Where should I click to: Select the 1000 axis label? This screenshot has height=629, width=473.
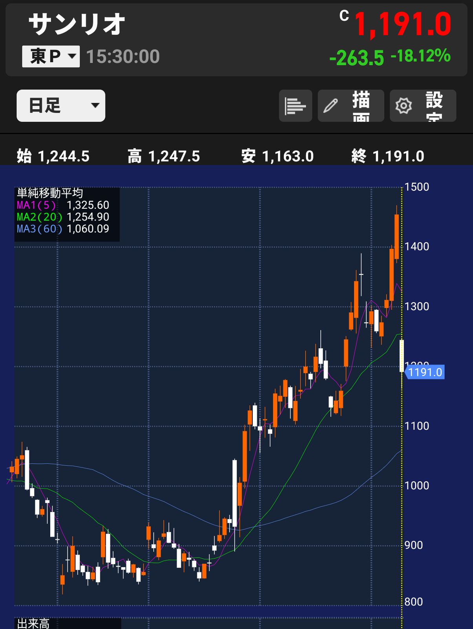pyautogui.click(x=417, y=486)
